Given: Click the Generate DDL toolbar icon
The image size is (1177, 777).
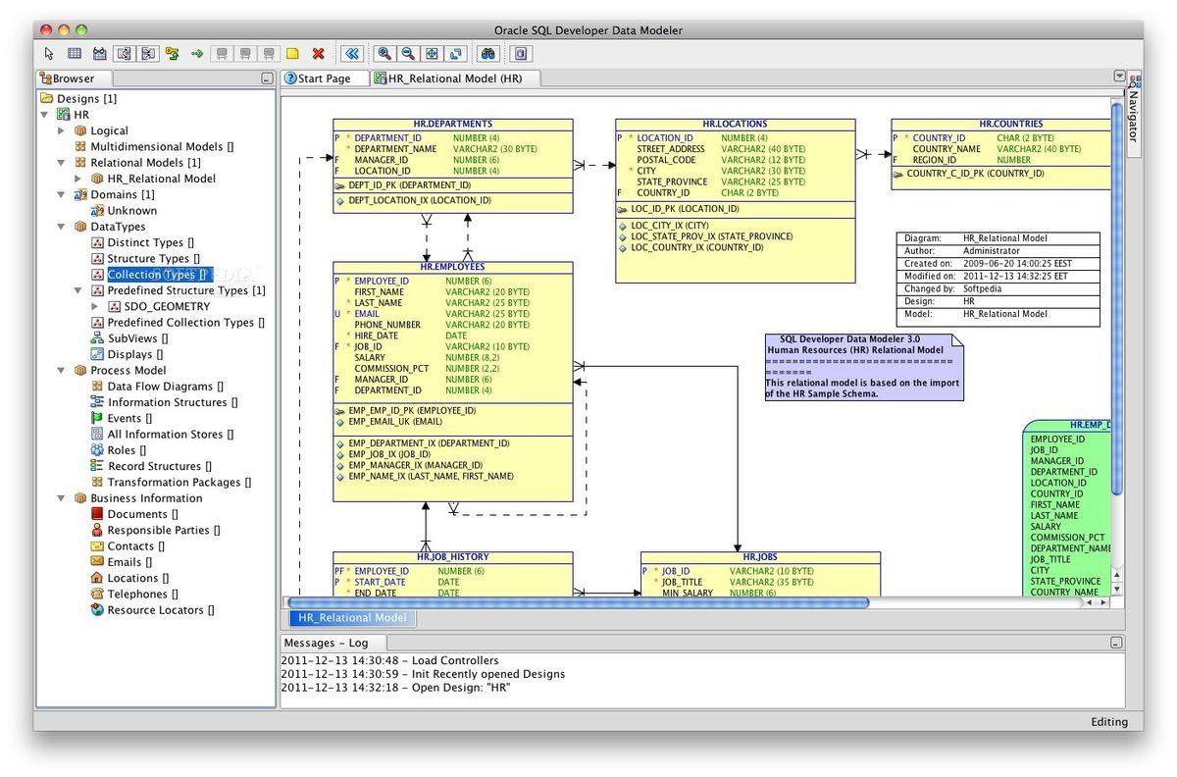Looking at the screenshot, I should pos(521,54).
